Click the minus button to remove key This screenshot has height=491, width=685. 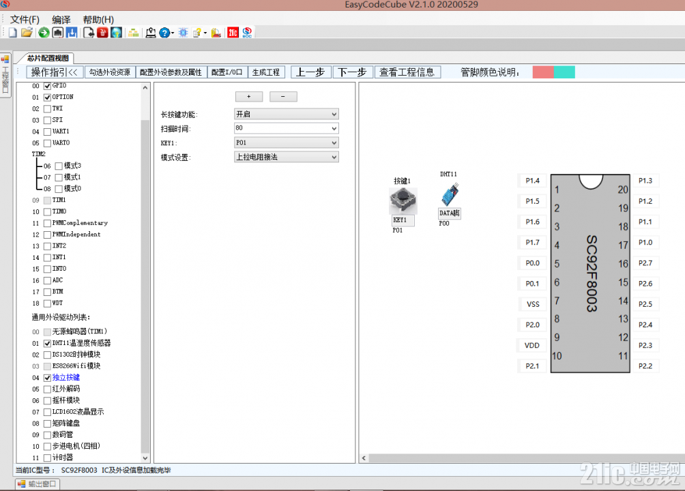(283, 97)
